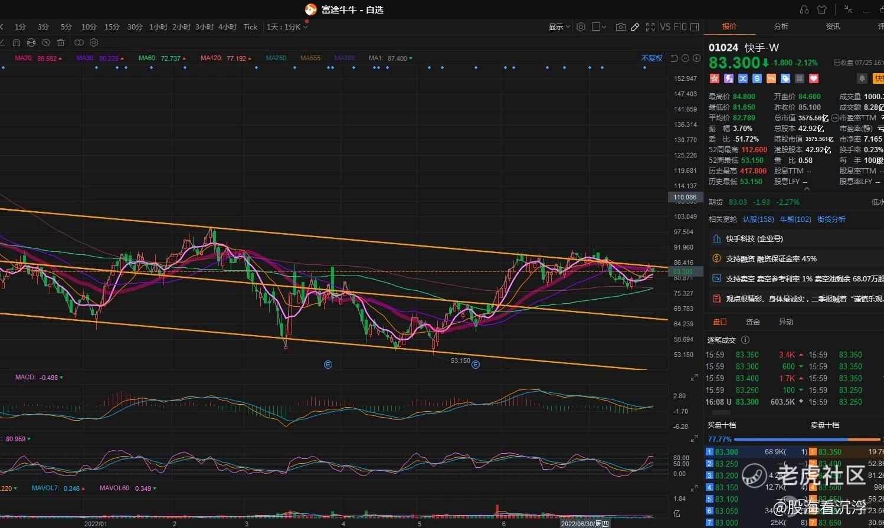
Task: Expand the MACD panel to full size
Action: pyautogui.click(x=694, y=378)
